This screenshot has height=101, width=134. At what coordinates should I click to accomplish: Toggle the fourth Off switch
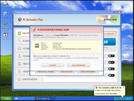tap(111, 75)
